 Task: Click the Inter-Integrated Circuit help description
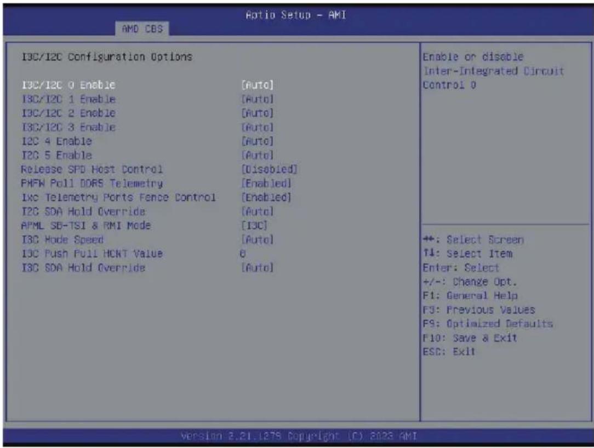tap(493, 71)
